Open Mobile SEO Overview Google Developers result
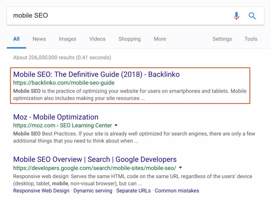The width and height of the screenshot is (271, 210). [x=95, y=159]
